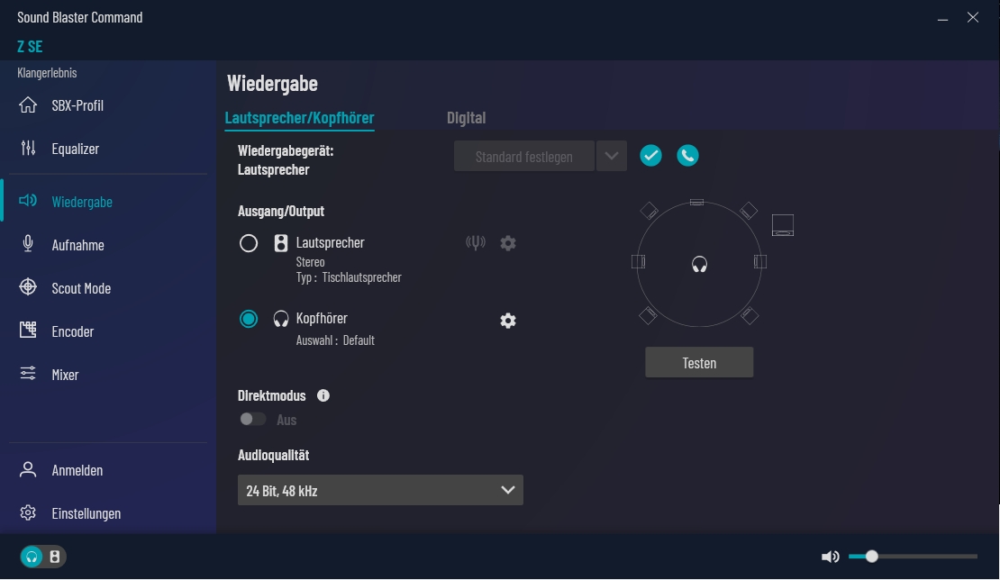Expand the Standard festlegen dropdown arrow
The width and height of the screenshot is (1000, 580).
pos(612,156)
